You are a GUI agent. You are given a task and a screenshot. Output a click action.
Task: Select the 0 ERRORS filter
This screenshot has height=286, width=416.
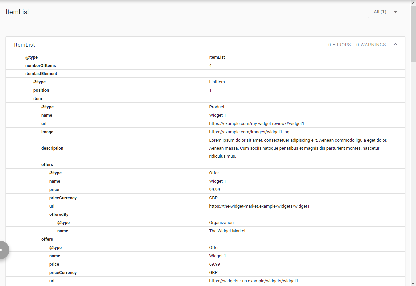[339, 44]
